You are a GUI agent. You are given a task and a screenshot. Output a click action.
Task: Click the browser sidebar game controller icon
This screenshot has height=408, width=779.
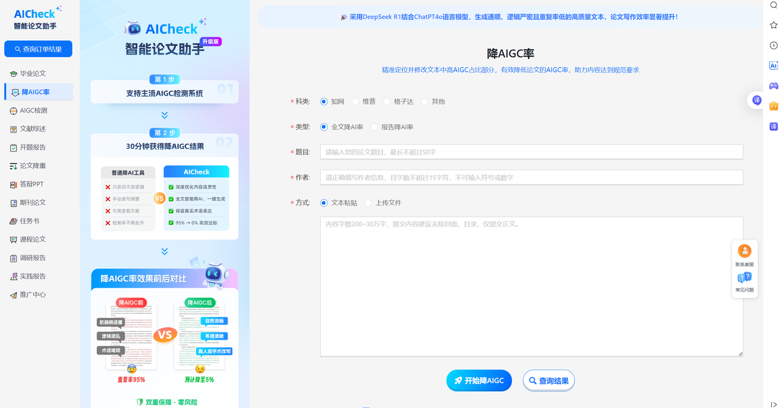point(774,86)
